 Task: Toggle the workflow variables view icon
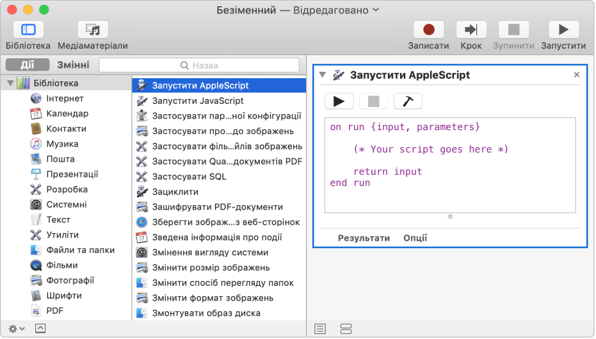pyautogui.click(x=346, y=329)
